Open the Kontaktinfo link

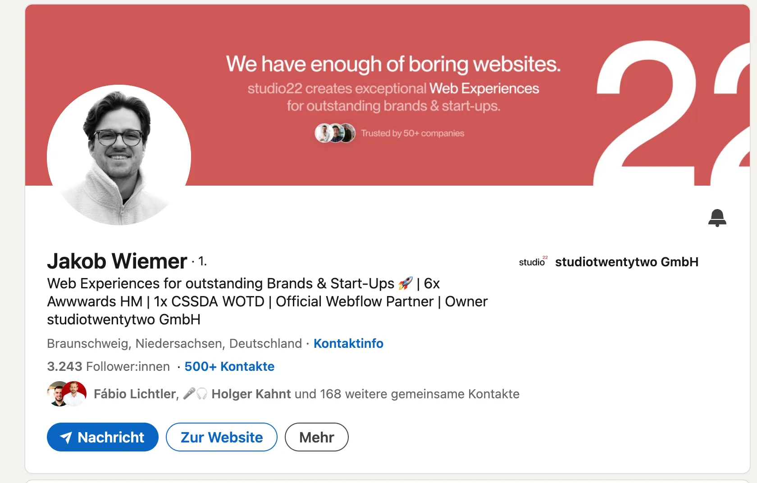click(348, 343)
